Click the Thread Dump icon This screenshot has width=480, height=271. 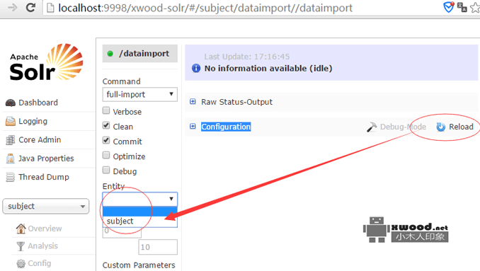click(x=11, y=177)
